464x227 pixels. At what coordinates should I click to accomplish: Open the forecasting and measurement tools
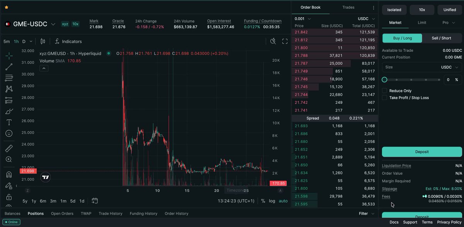click(x=9, y=100)
